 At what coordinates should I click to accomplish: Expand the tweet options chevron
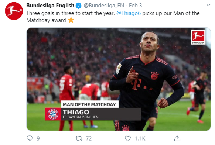click(208, 5)
